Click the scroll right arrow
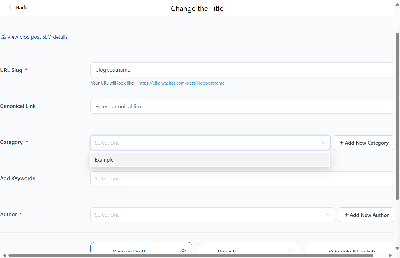 tap(390, 255)
